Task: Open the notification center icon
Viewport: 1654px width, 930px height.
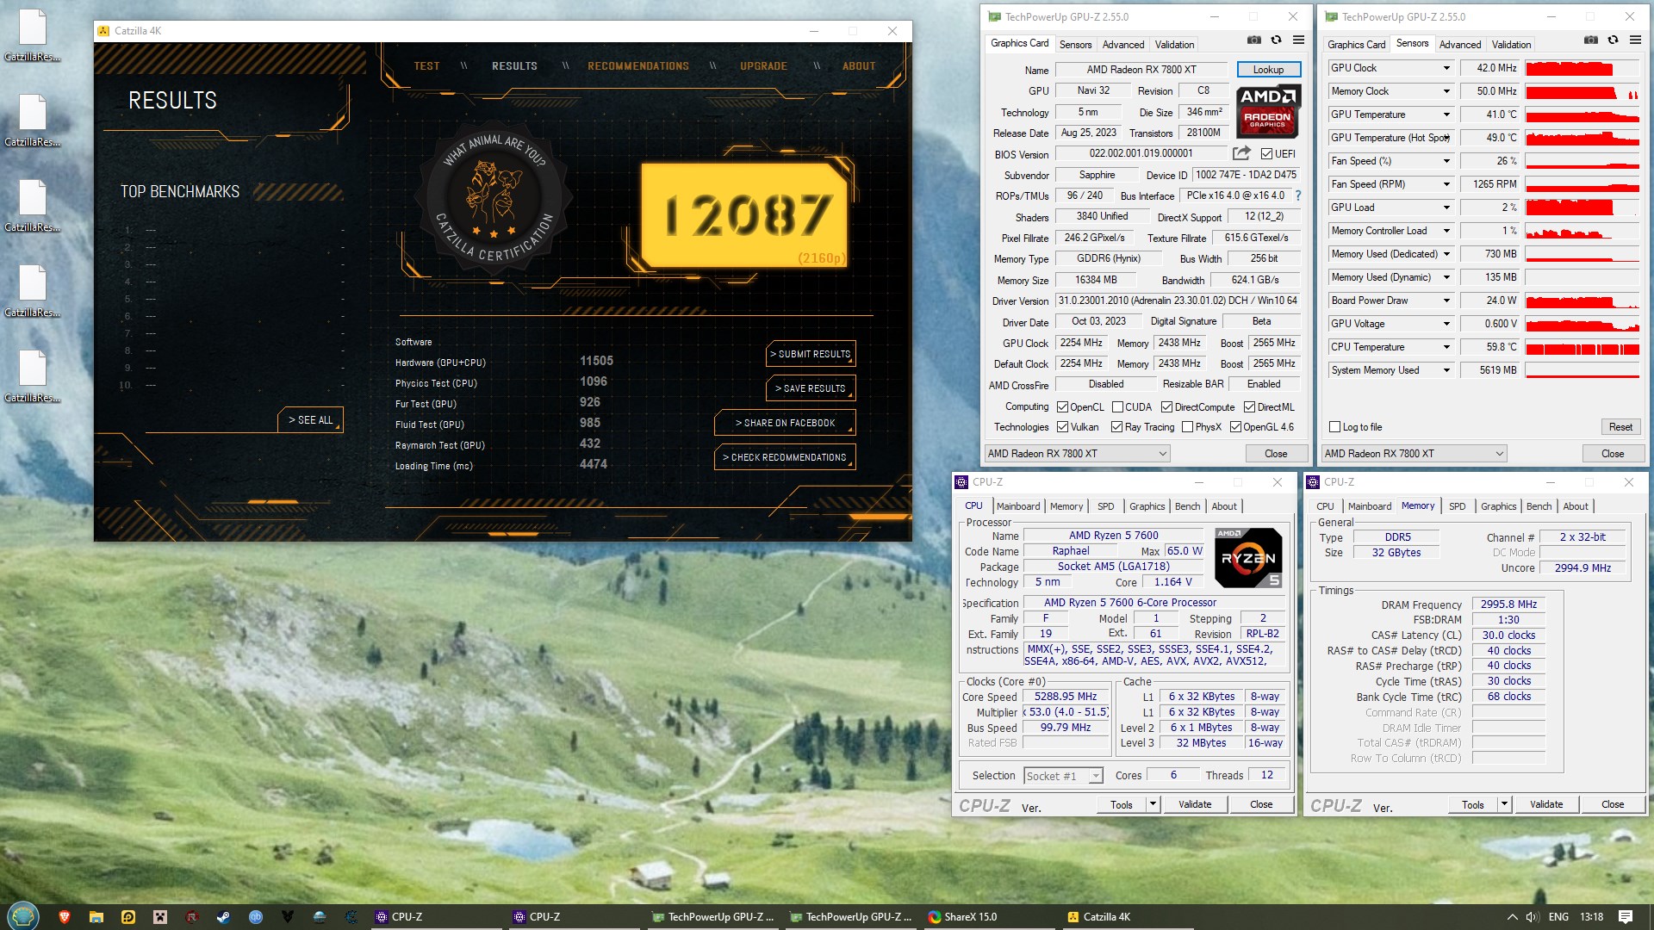Action: (x=1626, y=917)
